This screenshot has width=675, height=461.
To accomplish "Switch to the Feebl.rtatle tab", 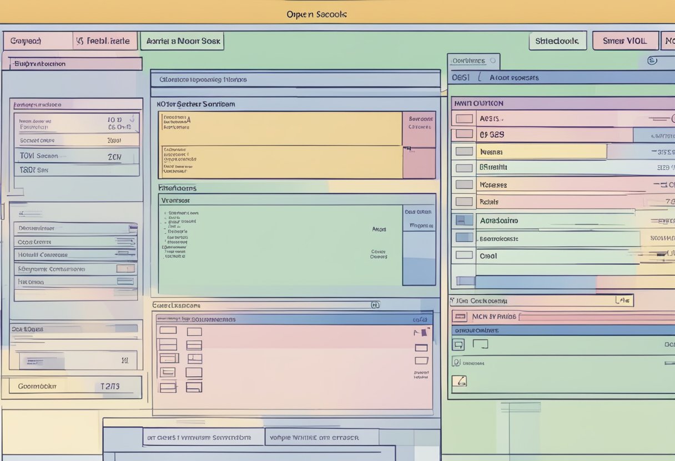I will point(105,41).
